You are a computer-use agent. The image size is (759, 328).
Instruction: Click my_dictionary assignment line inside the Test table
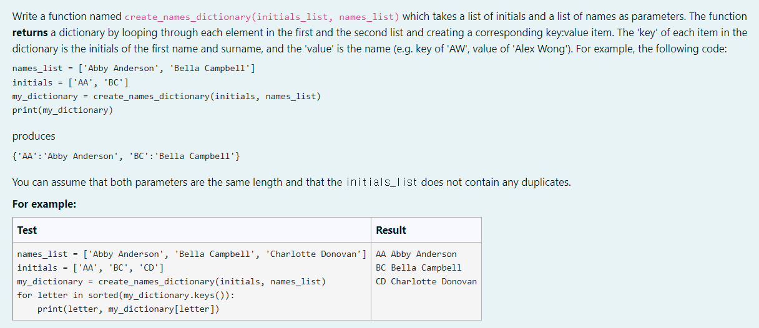pos(172,281)
